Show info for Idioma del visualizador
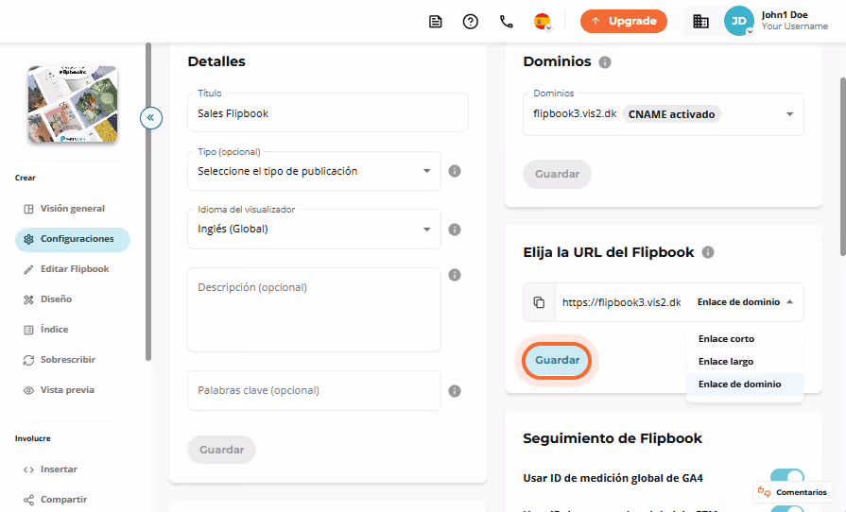This screenshot has width=846, height=512. [455, 230]
